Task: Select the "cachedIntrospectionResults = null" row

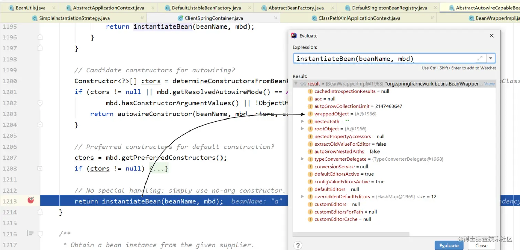Action: click(x=394, y=91)
